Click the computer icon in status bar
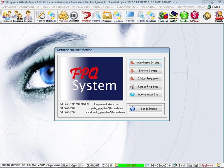 [196, 165]
